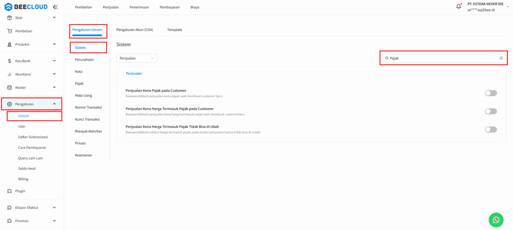Collapse sidebar using double chevron icon
The height and width of the screenshot is (230, 513).
55,7
